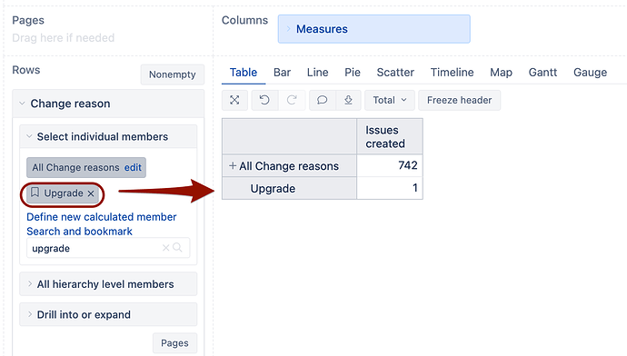Toggle the Freeze header option
This screenshot has height=356, width=627.
(x=460, y=100)
